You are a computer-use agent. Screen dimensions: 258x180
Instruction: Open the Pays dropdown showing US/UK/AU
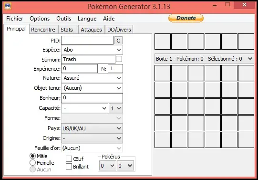pos(92,128)
